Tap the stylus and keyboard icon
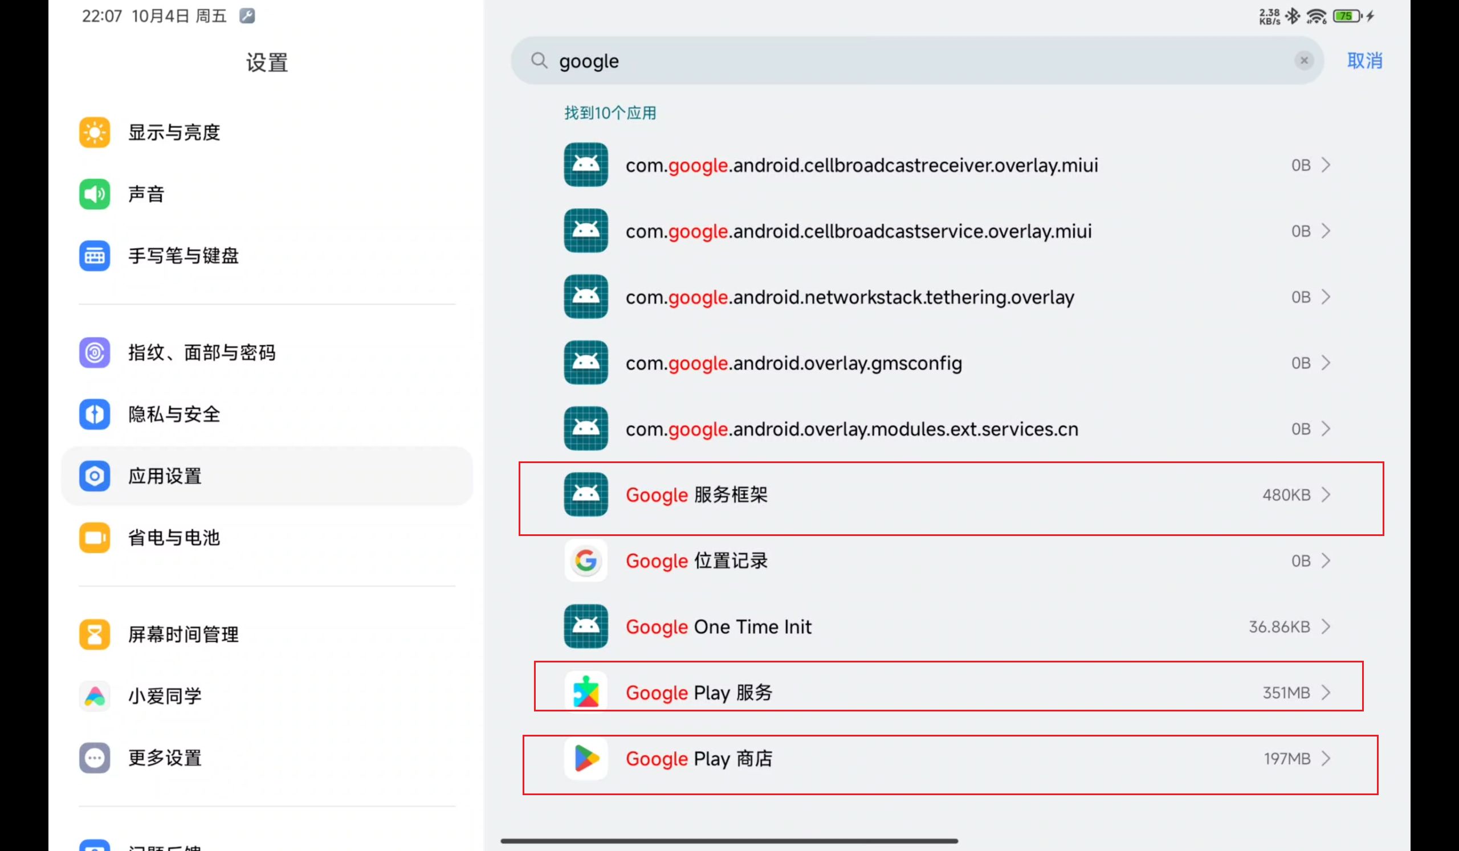This screenshot has height=851, width=1459. click(95, 256)
